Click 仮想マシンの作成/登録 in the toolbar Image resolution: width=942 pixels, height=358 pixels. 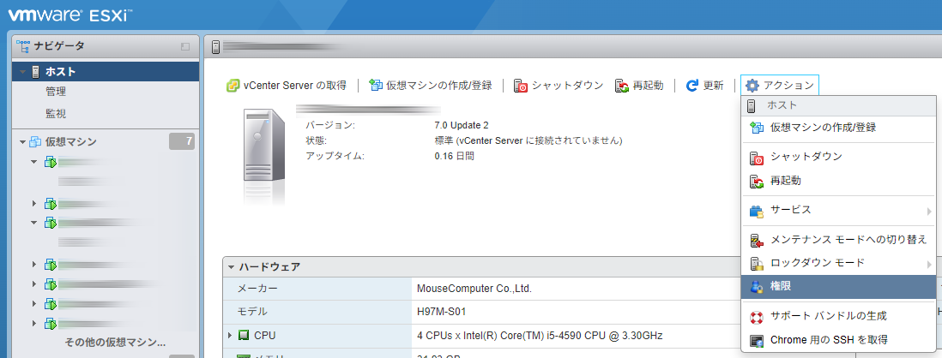[430, 85]
